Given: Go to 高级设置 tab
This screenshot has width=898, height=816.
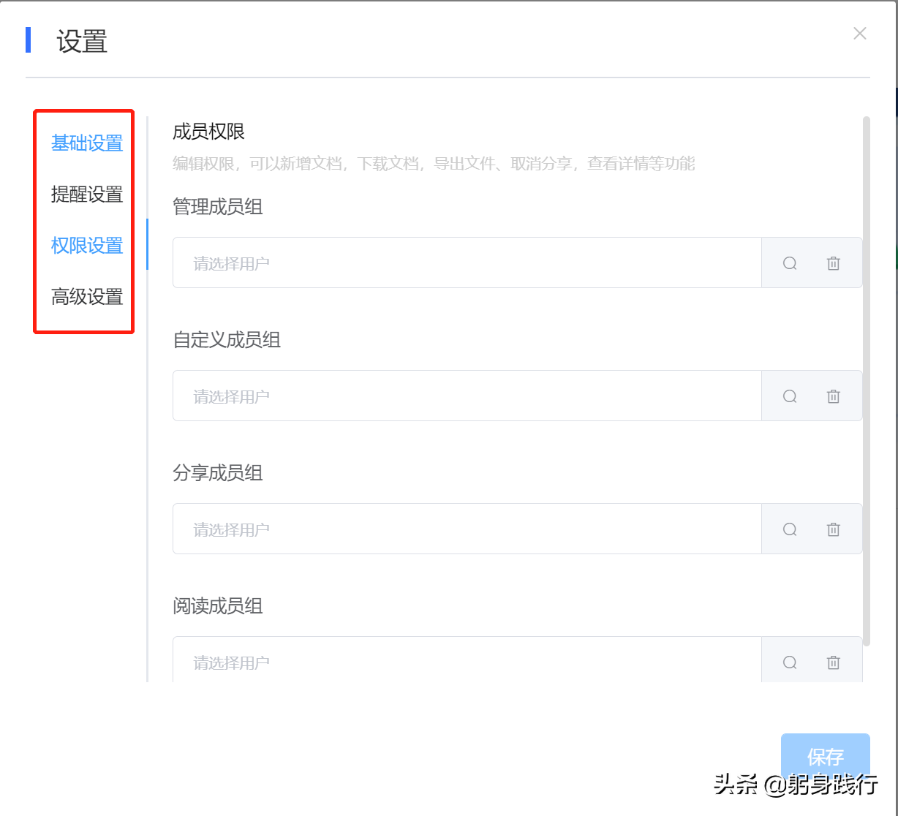Looking at the screenshot, I should pos(87,297).
